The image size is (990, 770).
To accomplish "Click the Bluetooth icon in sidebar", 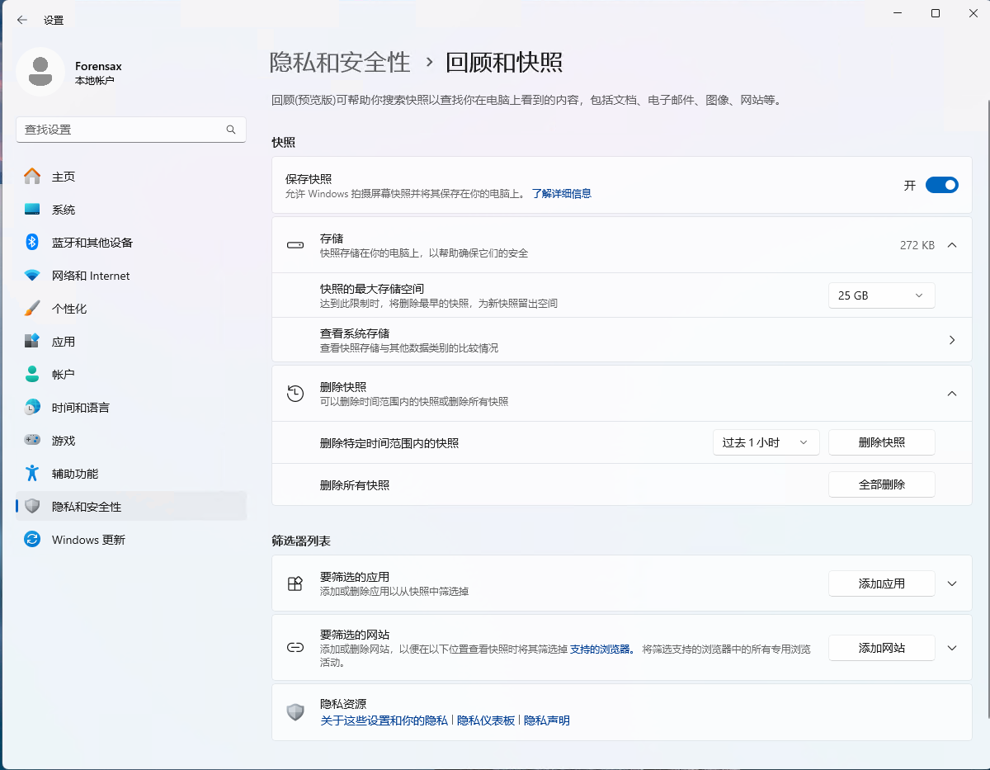I will pyautogui.click(x=32, y=242).
